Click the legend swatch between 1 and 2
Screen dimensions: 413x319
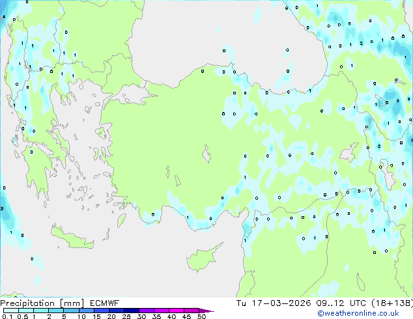point(41,311)
